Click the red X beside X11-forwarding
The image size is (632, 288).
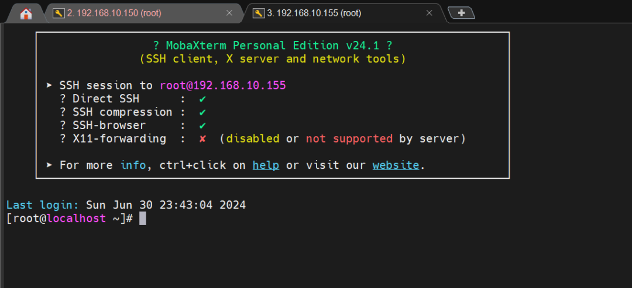tap(202, 139)
